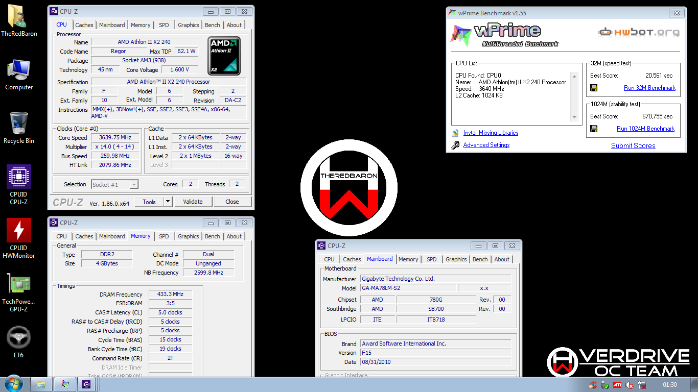Click Multiplier value x 14.0 ( 4 - 14 )
The image size is (698, 392).
[116, 146]
